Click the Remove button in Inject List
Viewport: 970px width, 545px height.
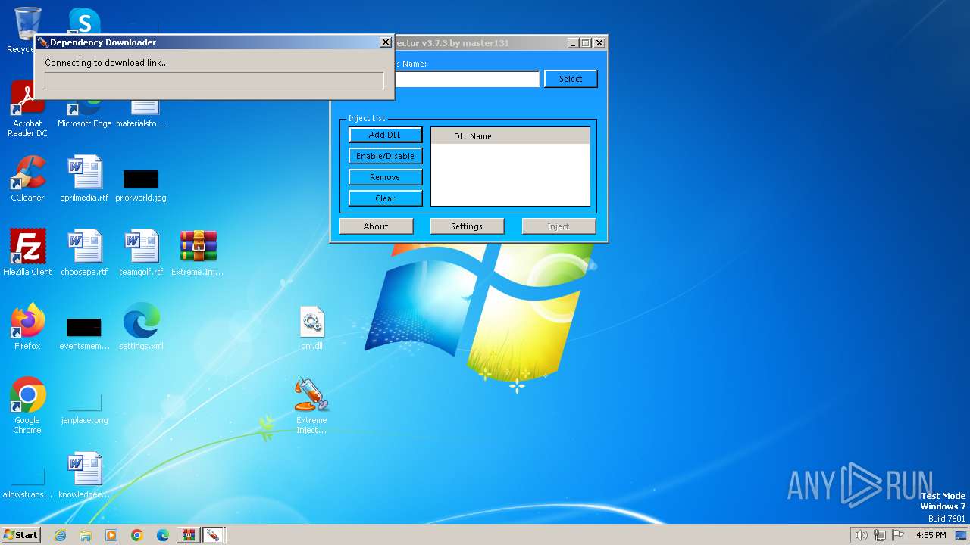(385, 177)
